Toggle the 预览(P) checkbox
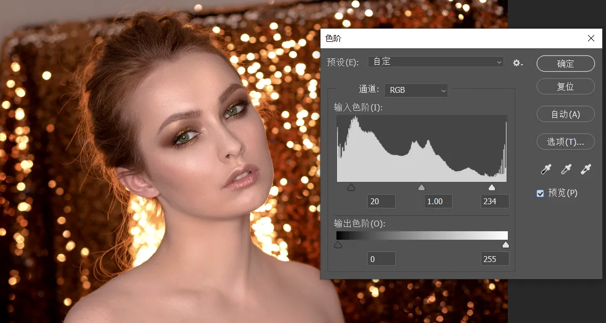 [540, 194]
